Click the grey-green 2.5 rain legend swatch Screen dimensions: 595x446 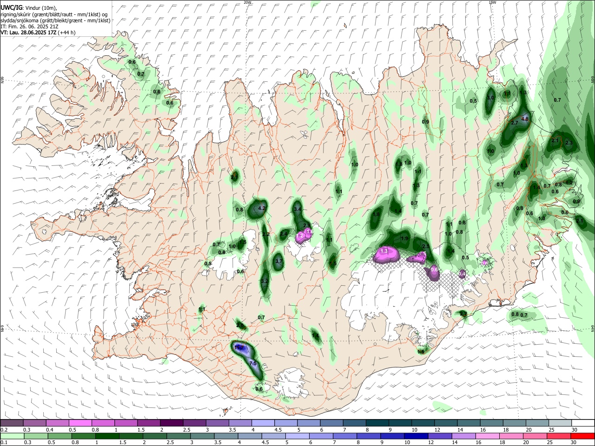coord(178,436)
